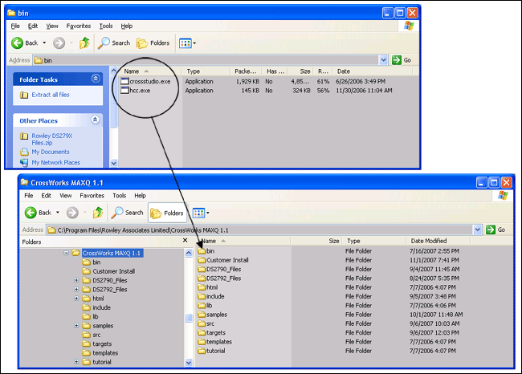Open File menu in bin window
The height and width of the screenshot is (374, 522).
(x=15, y=26)
